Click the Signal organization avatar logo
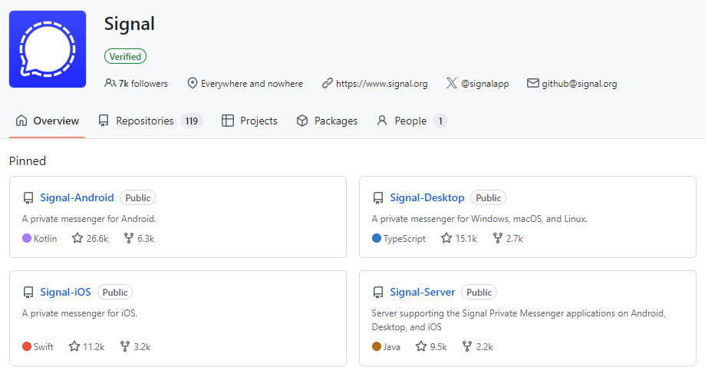Screen dimensions: 705x374 point(48,49)
